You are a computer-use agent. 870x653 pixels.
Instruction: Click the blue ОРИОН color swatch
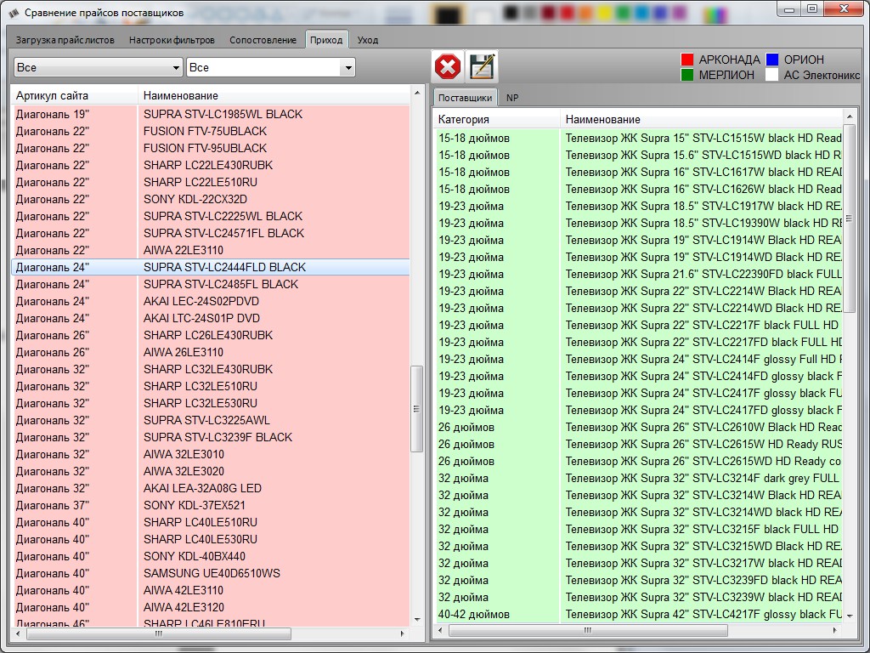pos(771,60)
